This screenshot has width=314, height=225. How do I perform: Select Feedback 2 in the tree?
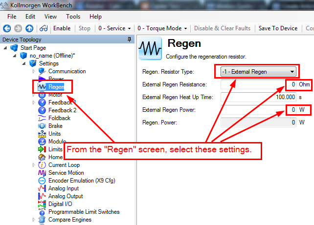tap(62, 110)
